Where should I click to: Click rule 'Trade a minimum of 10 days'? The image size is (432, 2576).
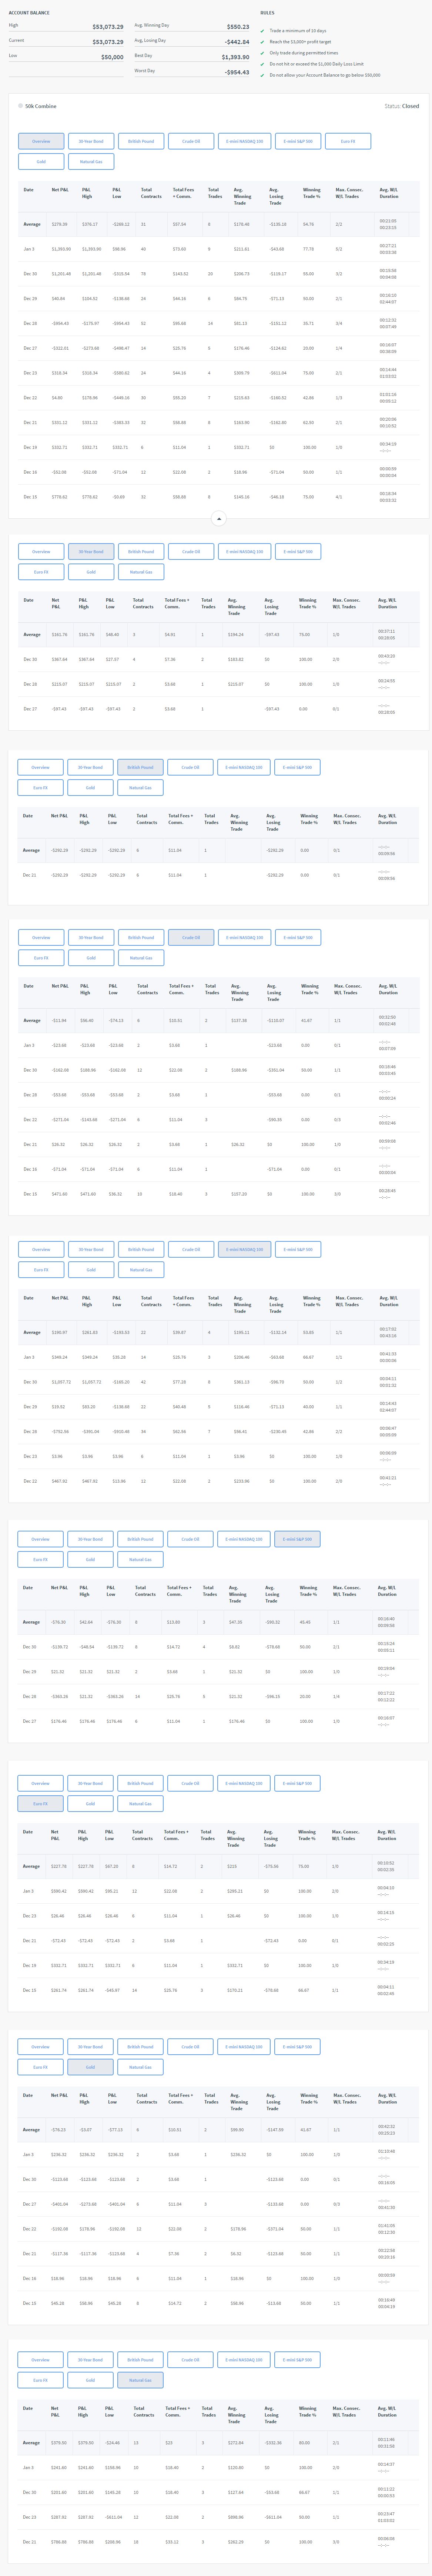tap(298, 31)
